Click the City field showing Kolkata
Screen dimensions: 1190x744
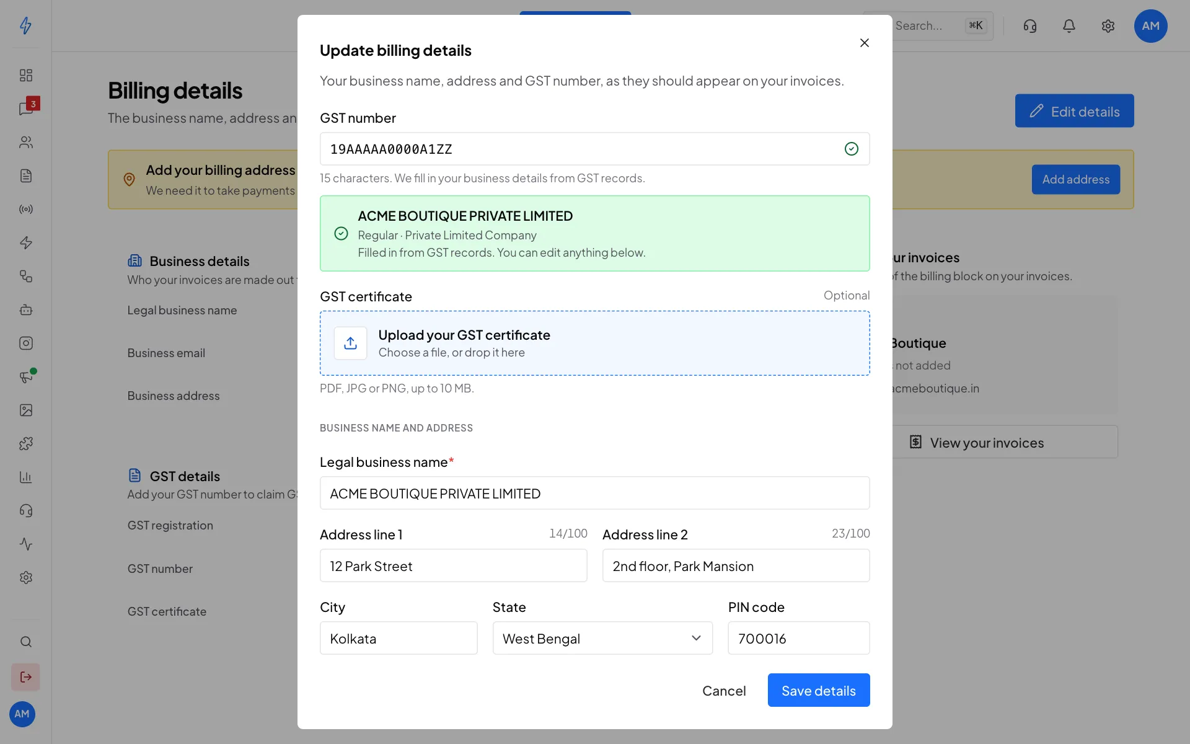399,638
